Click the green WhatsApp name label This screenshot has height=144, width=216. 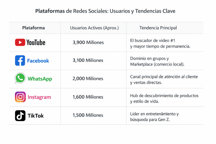[x=39, y=79]
